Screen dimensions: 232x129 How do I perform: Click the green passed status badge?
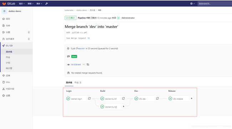(70, 18)
